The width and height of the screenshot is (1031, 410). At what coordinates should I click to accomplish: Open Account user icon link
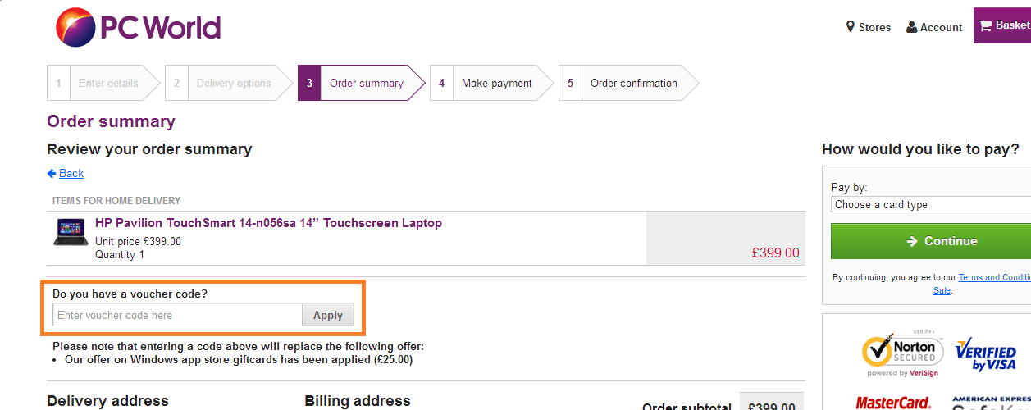point(934,27)
